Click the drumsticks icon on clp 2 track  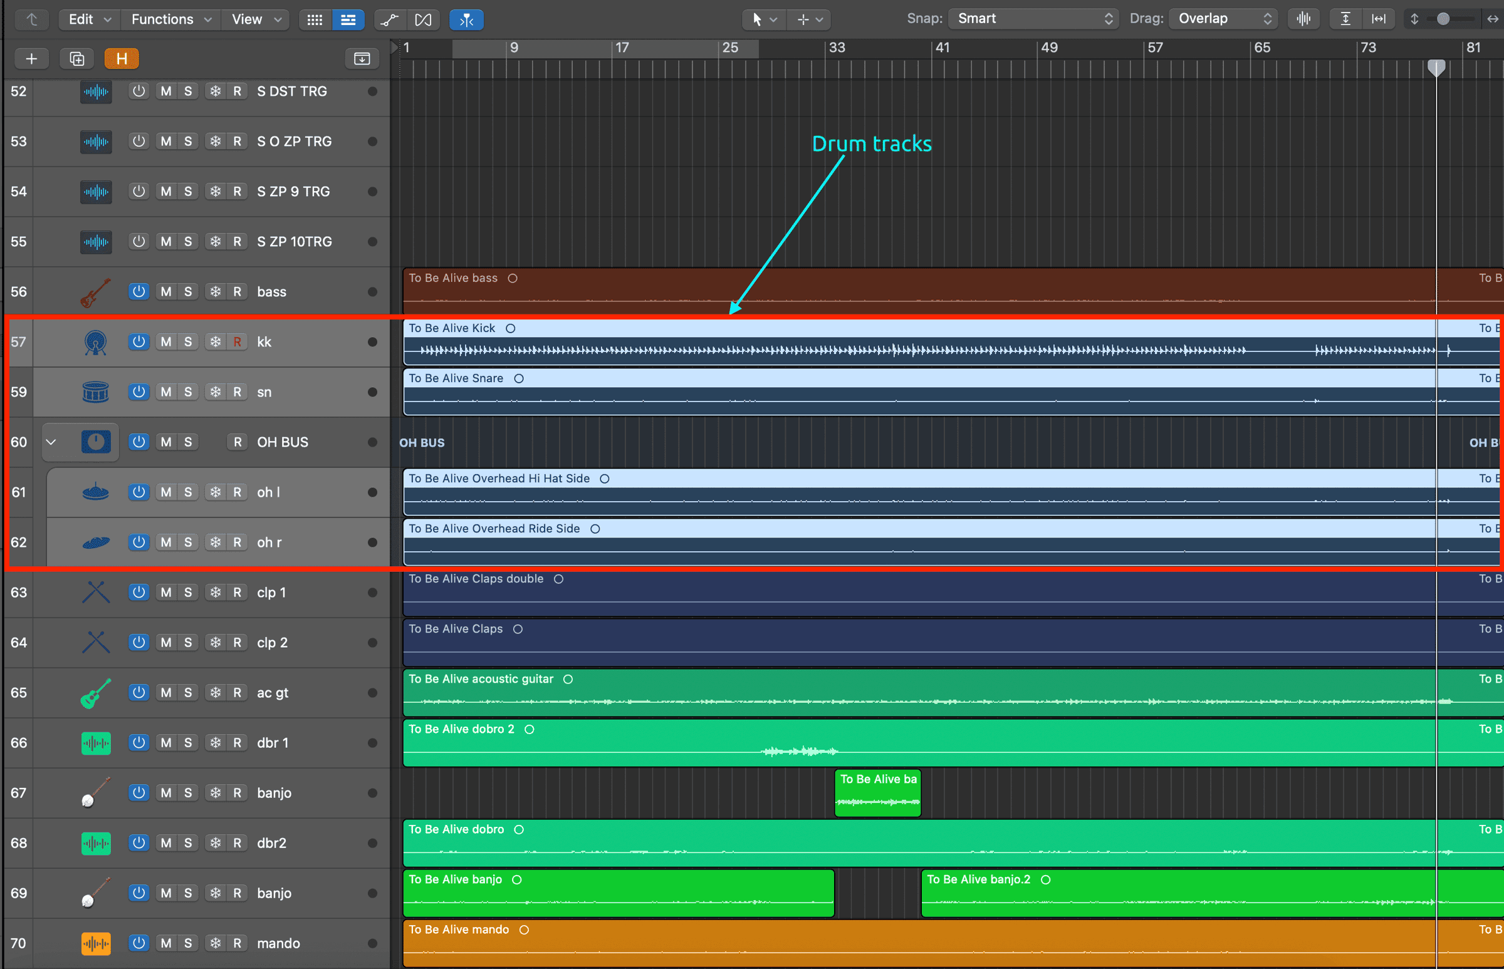pos(96,643)
